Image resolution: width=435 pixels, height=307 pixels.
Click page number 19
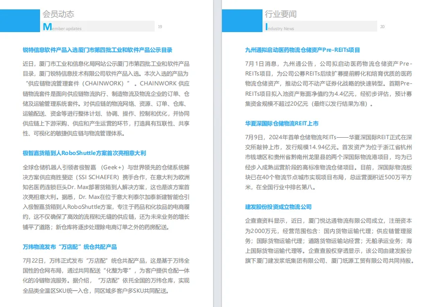click(x=160, y=27)
